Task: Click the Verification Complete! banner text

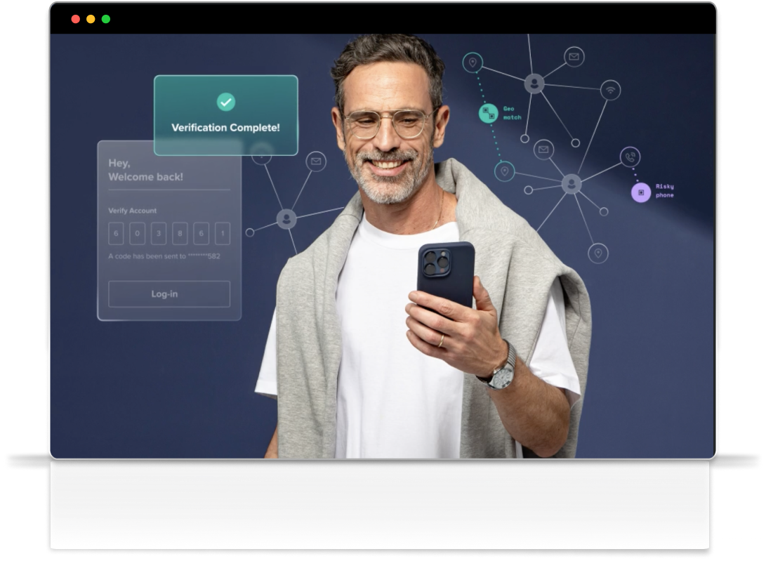Action: click(225, 128)
